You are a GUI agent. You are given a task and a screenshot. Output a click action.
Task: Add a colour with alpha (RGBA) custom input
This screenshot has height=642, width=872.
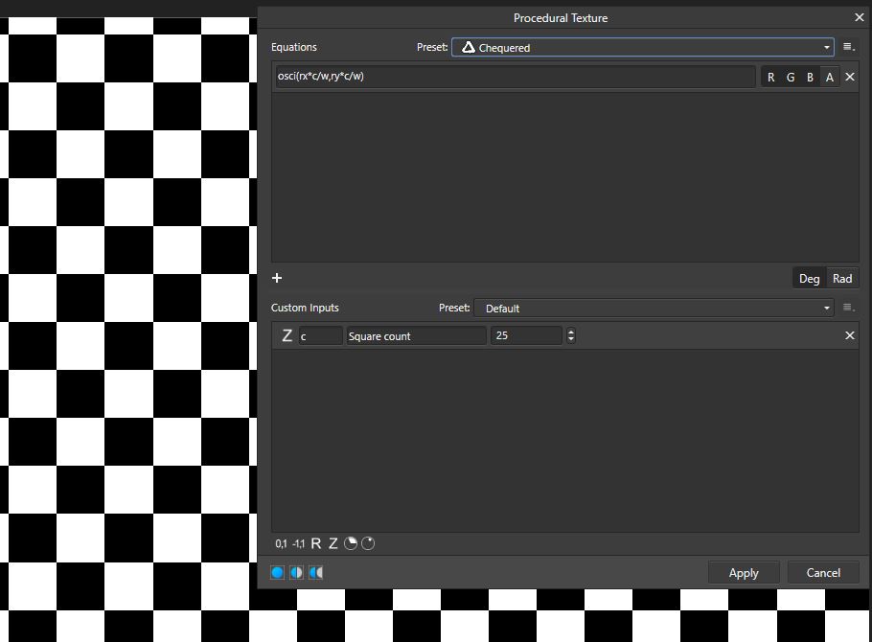point(368,544)
